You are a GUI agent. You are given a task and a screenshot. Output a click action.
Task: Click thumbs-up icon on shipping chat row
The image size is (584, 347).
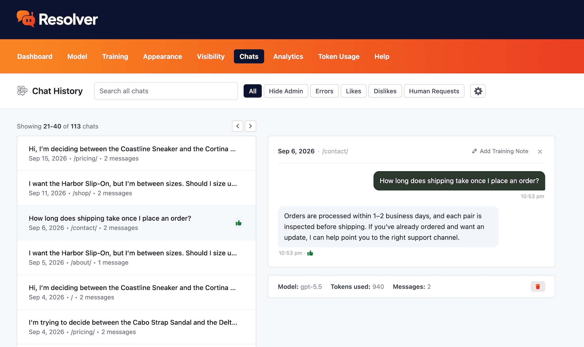pos(238,223)
